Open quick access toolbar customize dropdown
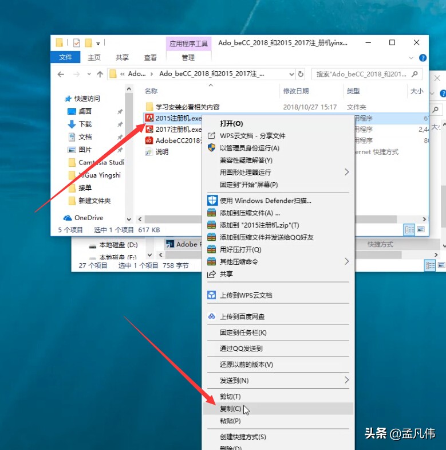This screenshot has height=450, width=446. (x=98, y=44)
